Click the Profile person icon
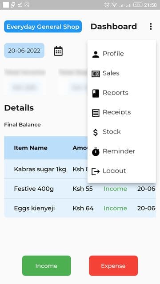 (96, 54)
